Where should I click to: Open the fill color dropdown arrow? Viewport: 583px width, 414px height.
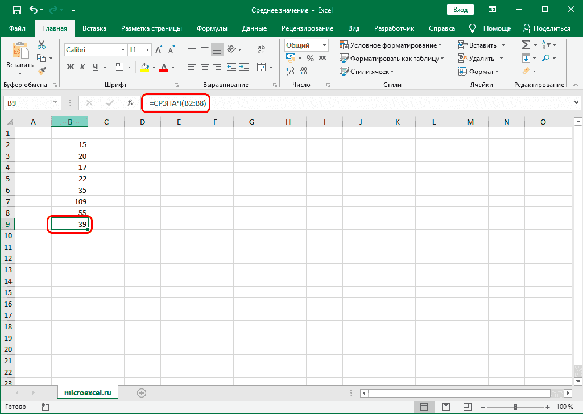153,67
